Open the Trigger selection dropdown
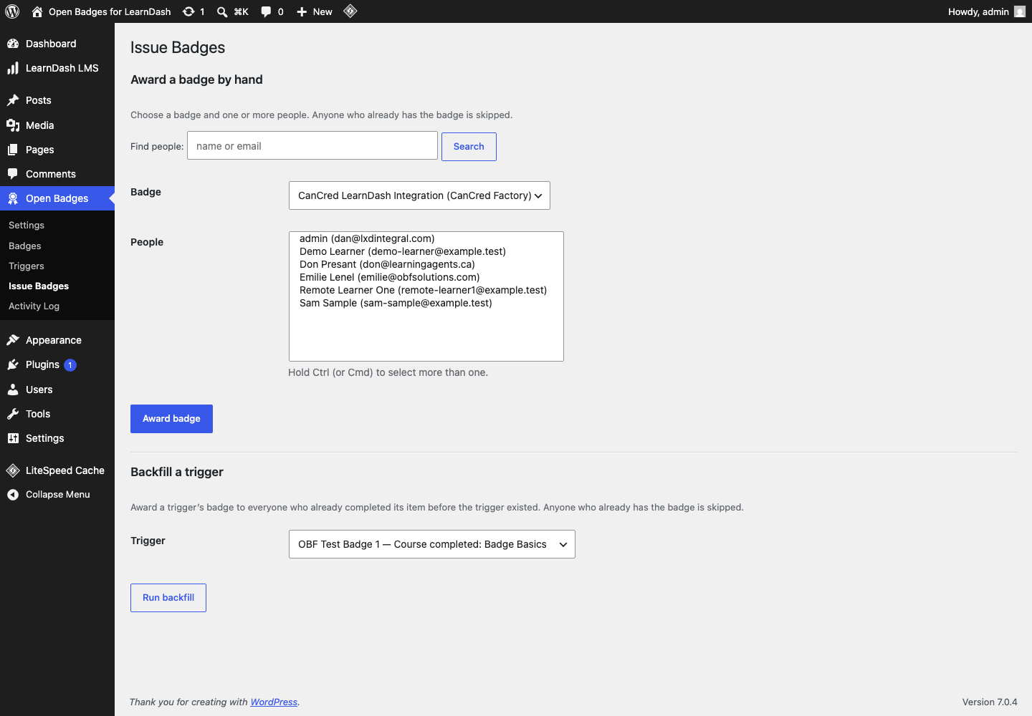This screenshot has height=716, width=1032. click(x=431, y=544)
